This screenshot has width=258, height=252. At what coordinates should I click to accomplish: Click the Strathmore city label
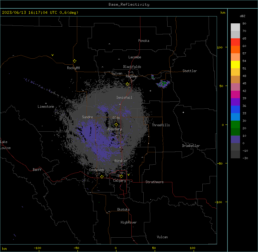(154, 182)
